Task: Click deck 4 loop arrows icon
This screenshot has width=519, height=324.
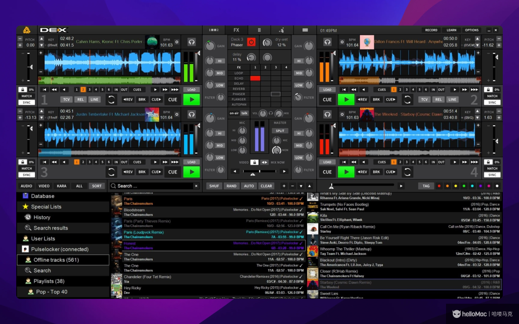Action: [x=407, y=172]
